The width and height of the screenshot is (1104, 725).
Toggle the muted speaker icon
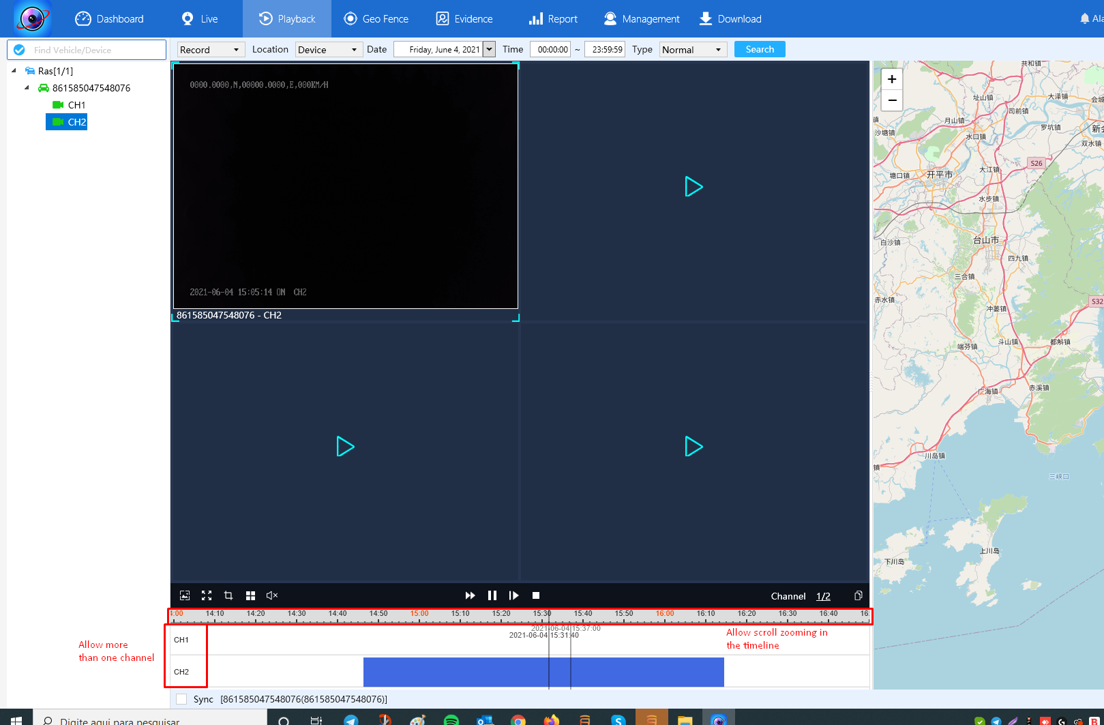tap(272, 595)
